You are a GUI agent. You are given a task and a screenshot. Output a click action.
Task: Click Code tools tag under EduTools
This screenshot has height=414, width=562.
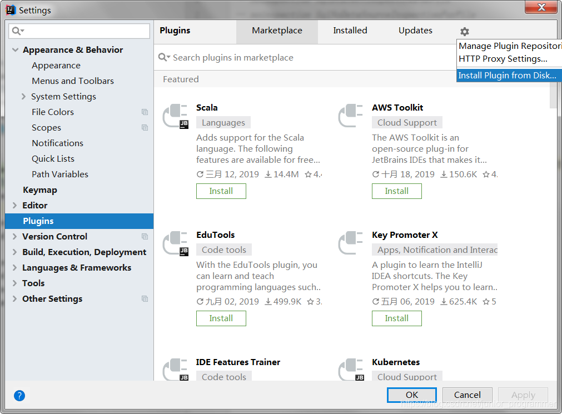pyautogui.click(x=224, y=250)
